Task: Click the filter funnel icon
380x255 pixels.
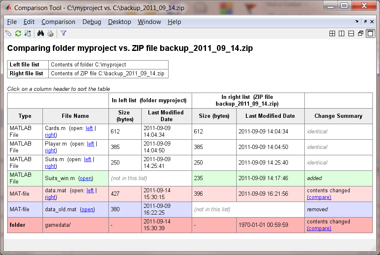Action: (x=63, y=33)
